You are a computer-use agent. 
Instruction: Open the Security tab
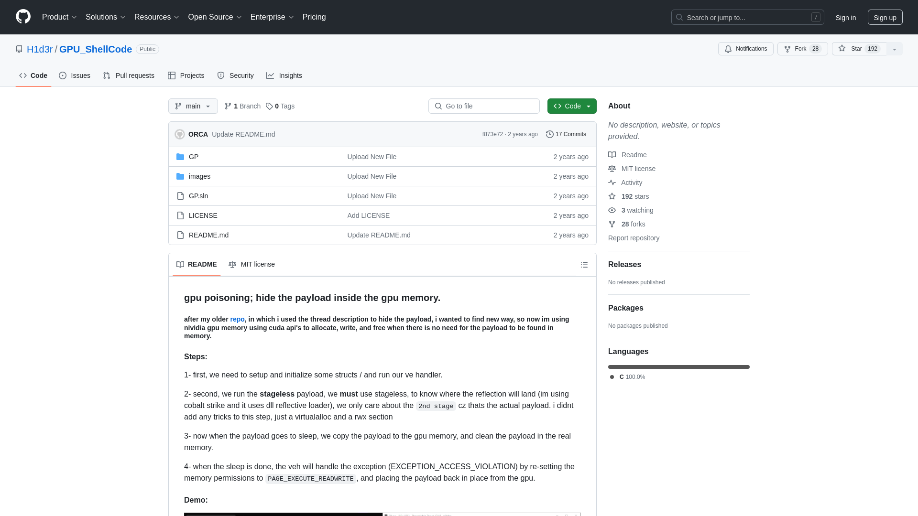tap(236, 75)
